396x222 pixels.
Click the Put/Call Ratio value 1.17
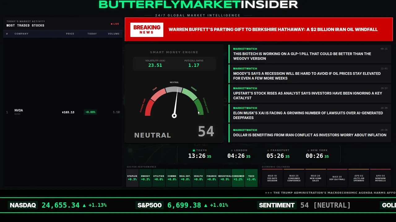click(x=194, y=65)
